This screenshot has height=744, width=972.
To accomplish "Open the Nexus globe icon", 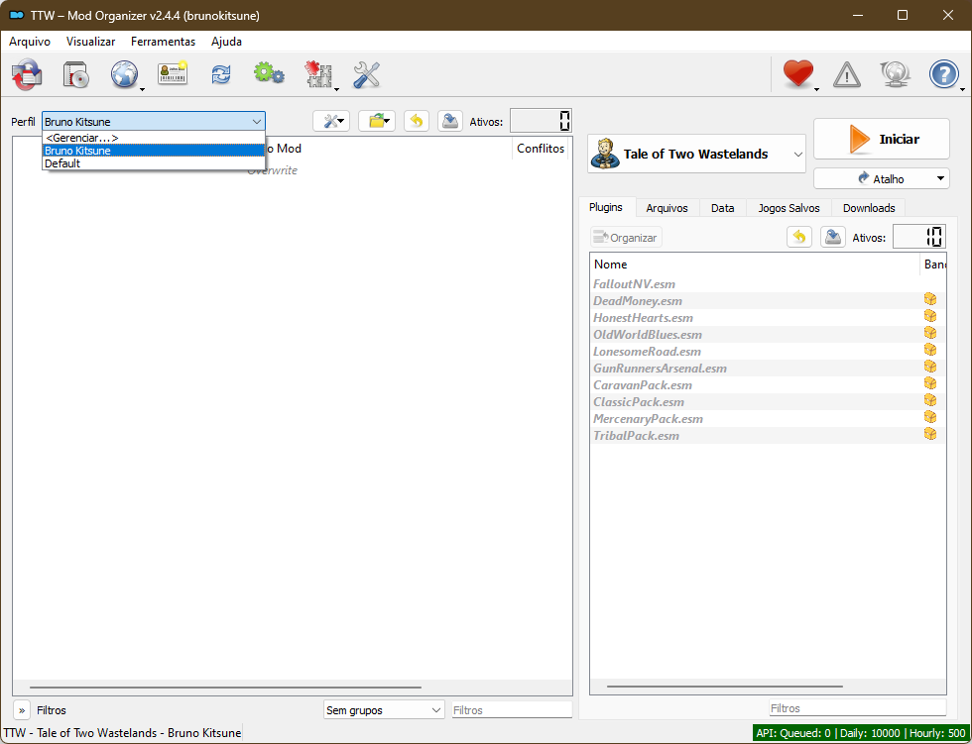I will point(125,75).
